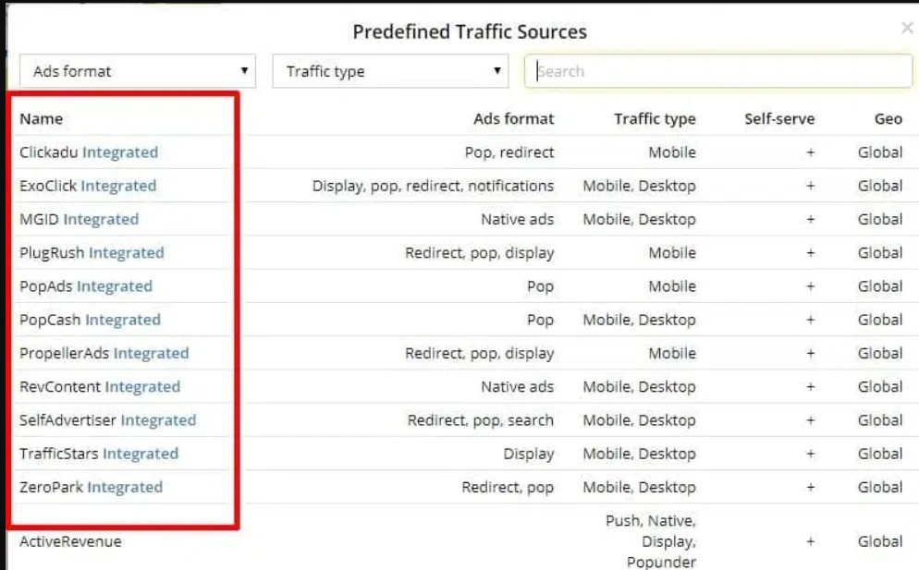Open the Ads format filter dropdown
919x570 pixels.
point(135,71)
